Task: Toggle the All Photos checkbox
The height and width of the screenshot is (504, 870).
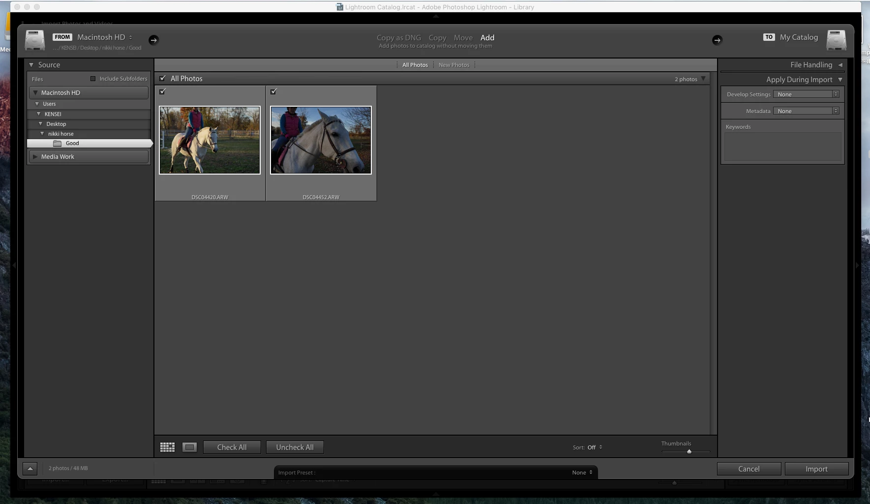Action: click(163, 78)
